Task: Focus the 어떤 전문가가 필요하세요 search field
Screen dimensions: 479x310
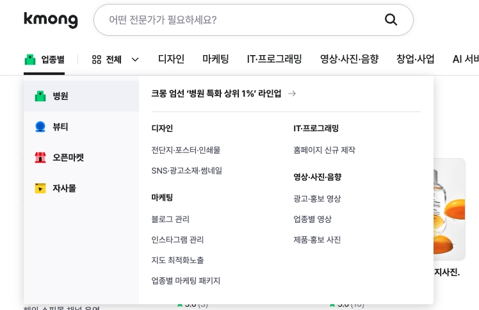Action: click(x=237, y=20)
